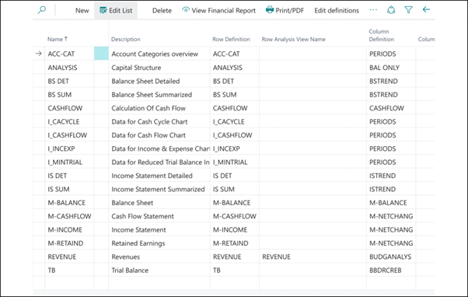Open the ACC-CAT financial report link
Image resolution: width=468 pixels, height=297 pixels.
coord(61,54)
